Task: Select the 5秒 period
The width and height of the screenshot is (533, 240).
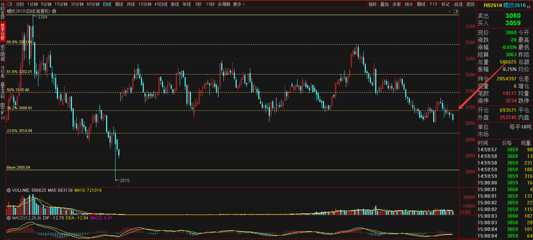Action: pyautogui.click(x=198, y=4)
